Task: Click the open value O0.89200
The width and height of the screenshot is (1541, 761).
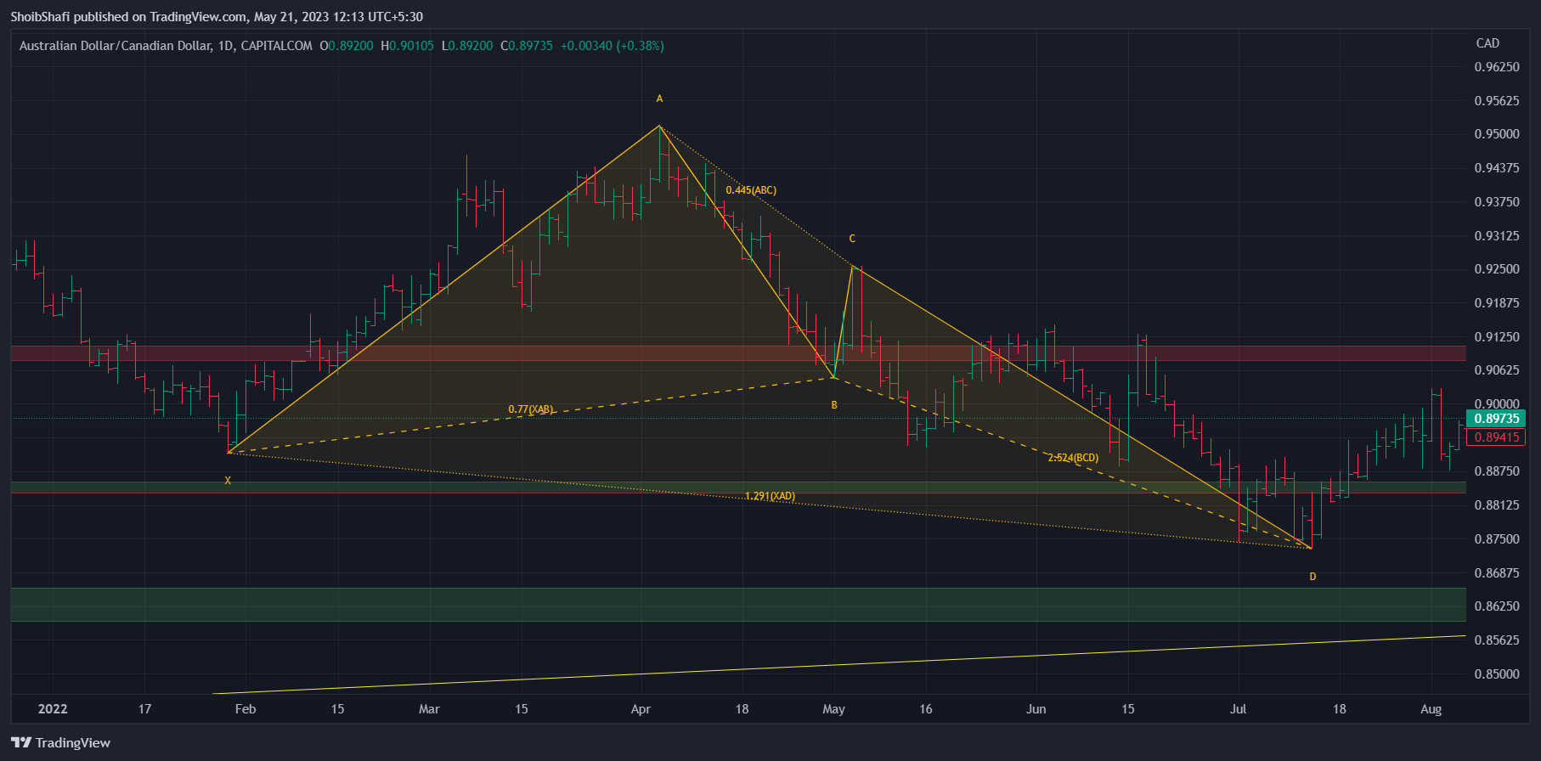Action: (x=347, y=46)
